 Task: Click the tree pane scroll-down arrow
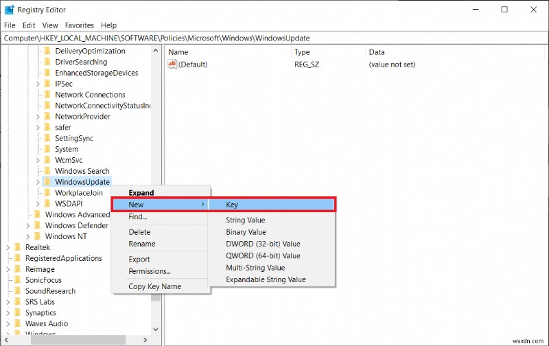point(156,330)
